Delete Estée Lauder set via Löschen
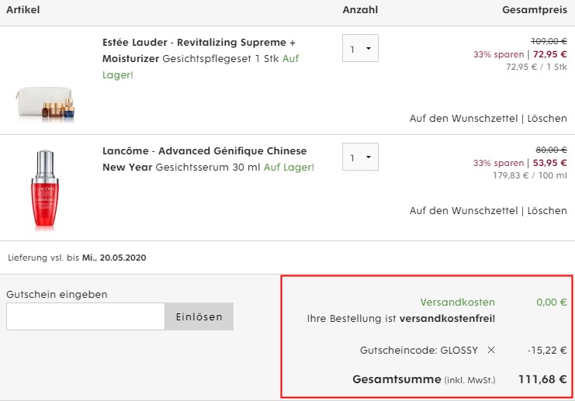575x401 pixels. 547,119
